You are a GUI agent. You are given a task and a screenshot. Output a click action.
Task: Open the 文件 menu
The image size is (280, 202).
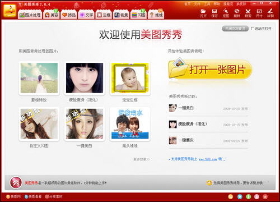[x=197, y=4]
